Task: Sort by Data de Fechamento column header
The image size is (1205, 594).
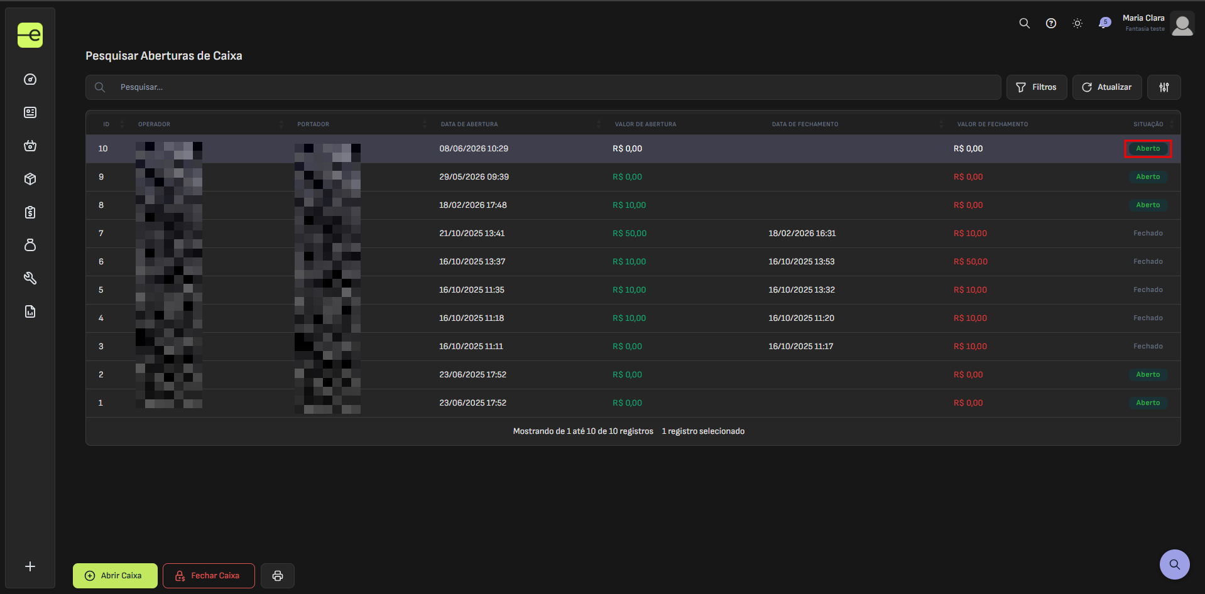Action: point(805,124)
